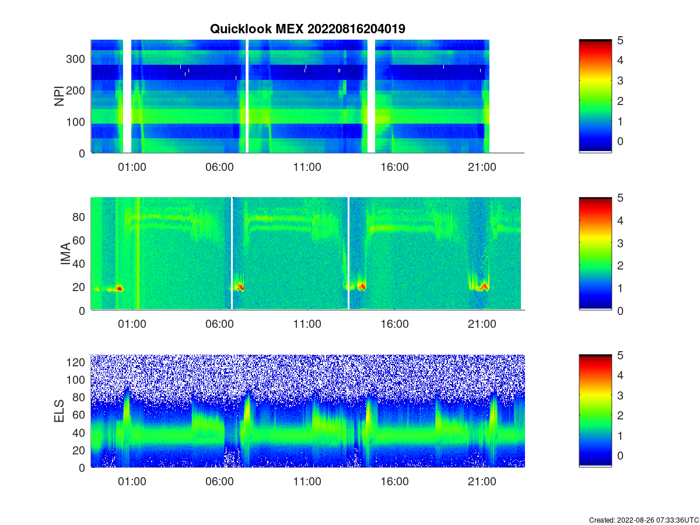Viewport: 700px width, 525px height.
Task: Click the 11:00 tick label under IMA plot
Action: (x=307, y=324)
